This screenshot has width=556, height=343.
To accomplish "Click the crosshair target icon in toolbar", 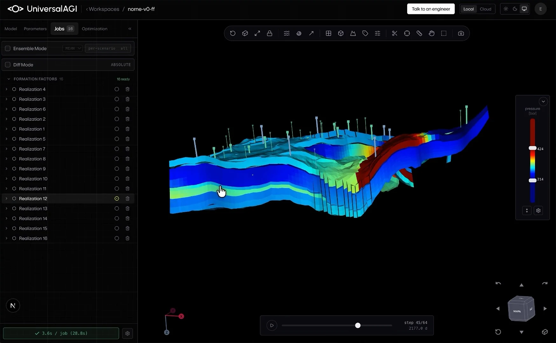I will [x=407, y=33].
